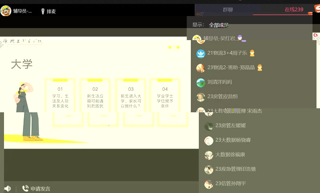Viewport: 320px width, 193px height.
Task: Click the 排麦 label
Action: tap(51, 12)
